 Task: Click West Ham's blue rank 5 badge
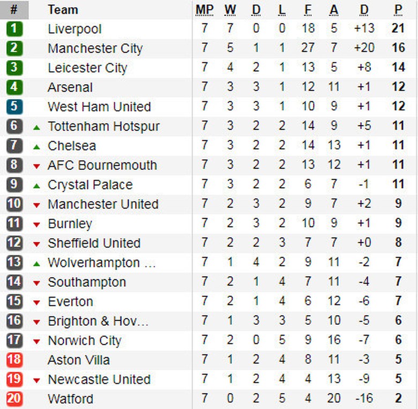pyautogui.click(x=14, y=107)
